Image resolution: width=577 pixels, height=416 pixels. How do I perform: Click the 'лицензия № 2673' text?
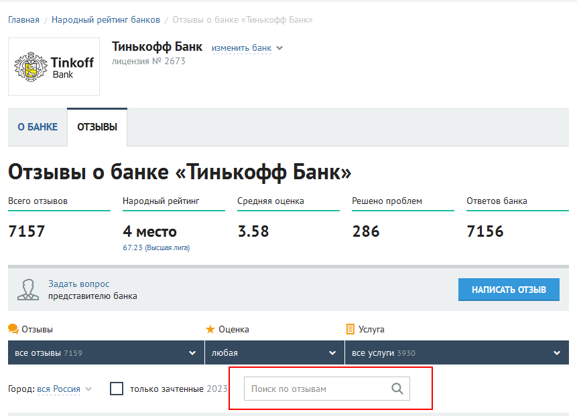coord(149,62)
